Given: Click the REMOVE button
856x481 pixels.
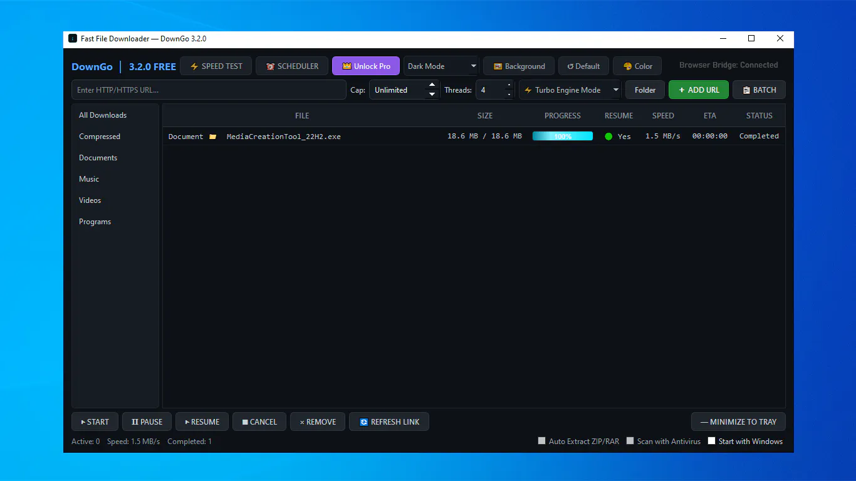Looking at the screenshot, I should 318,422.
